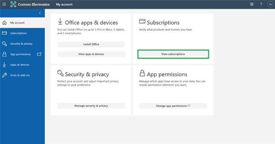
Task: Click the Install Office button
Action: [91, 44]
